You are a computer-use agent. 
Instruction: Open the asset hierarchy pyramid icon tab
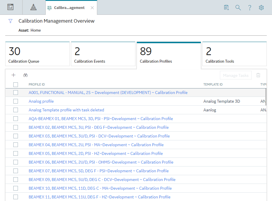pyautogui.click(x=33, y=7)
